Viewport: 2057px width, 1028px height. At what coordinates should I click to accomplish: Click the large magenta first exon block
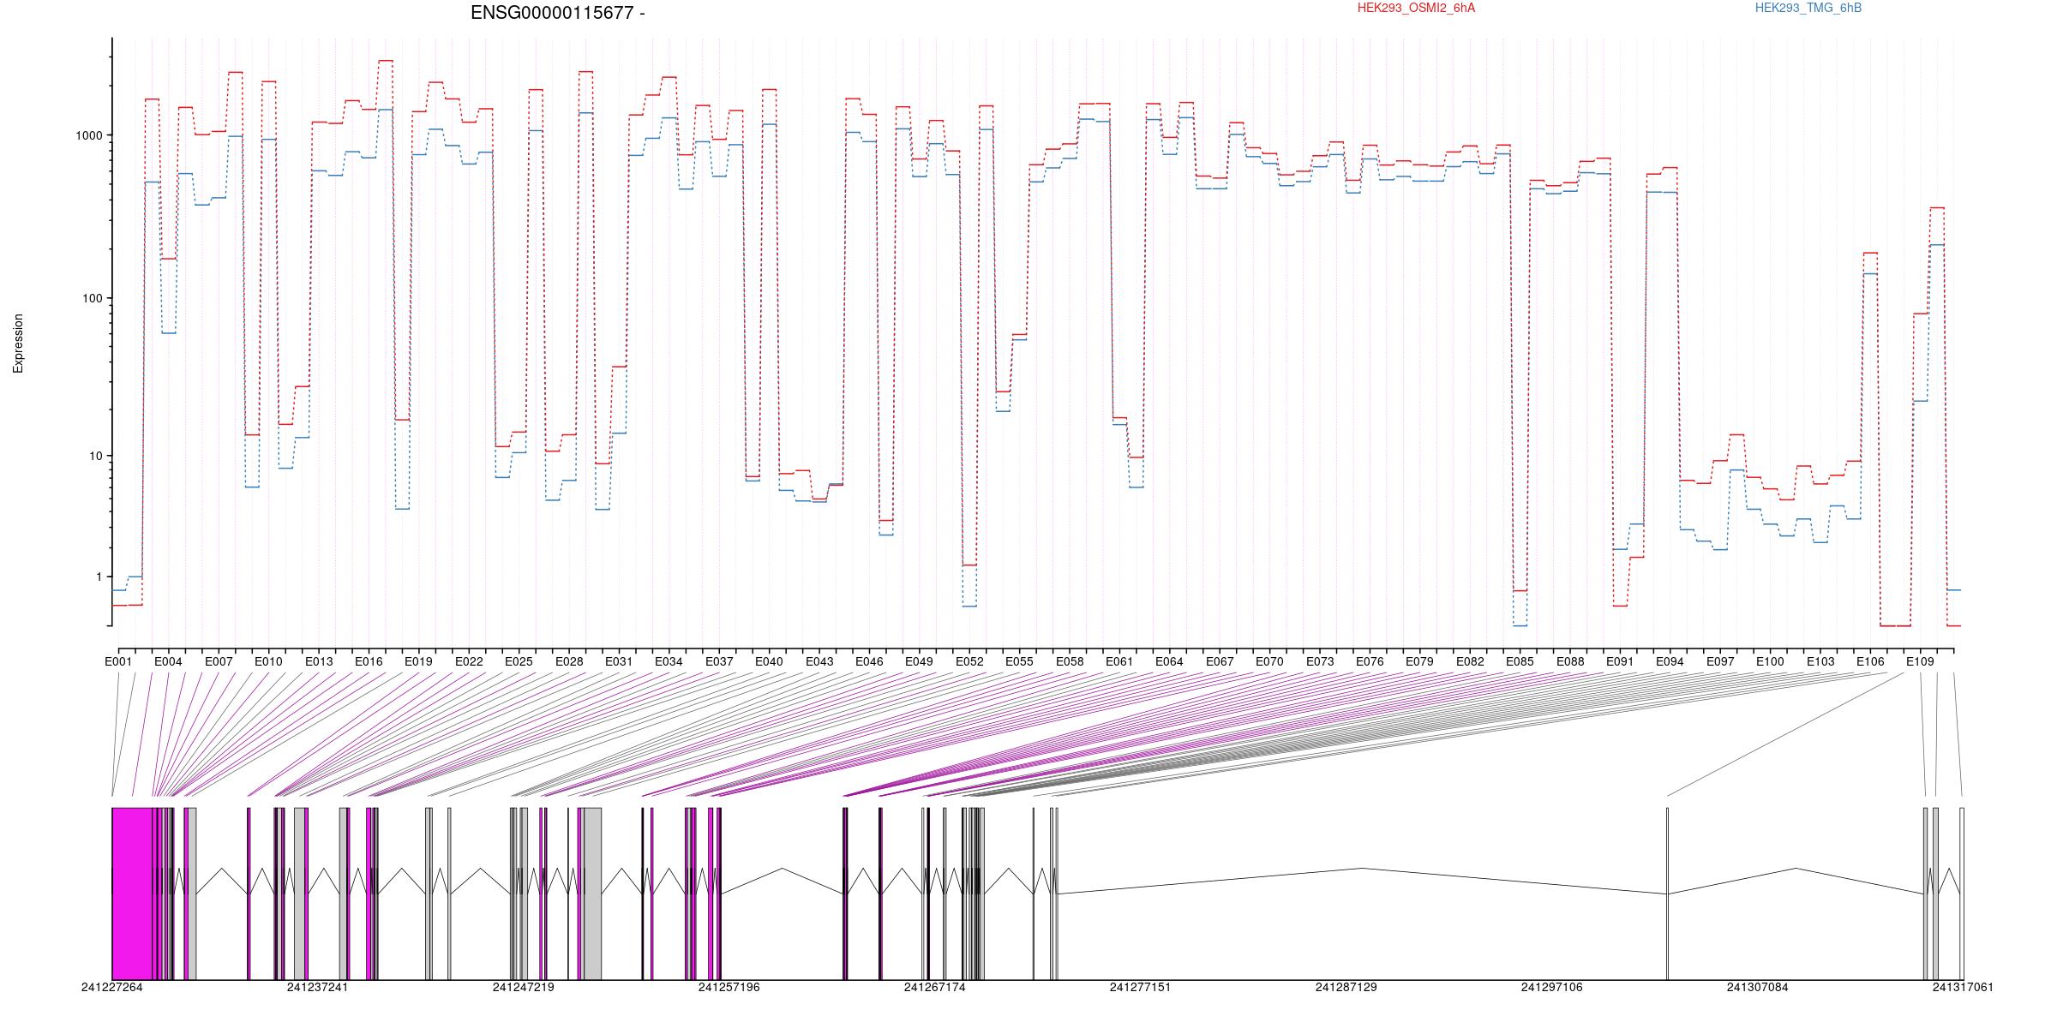[x=132, y=894]
